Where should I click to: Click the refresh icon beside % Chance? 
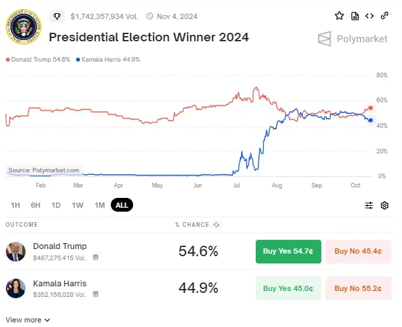click(x=217, y=225)
